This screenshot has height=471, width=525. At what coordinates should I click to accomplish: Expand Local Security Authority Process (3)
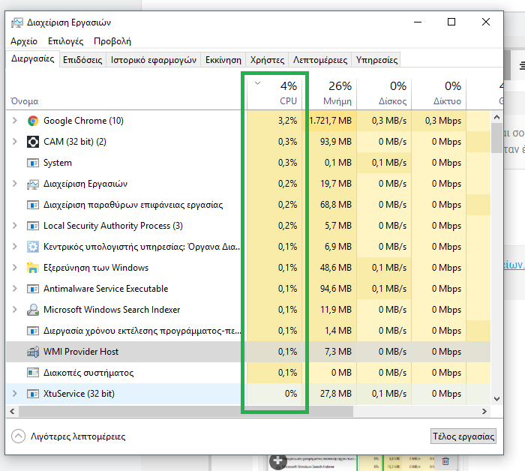15,226
